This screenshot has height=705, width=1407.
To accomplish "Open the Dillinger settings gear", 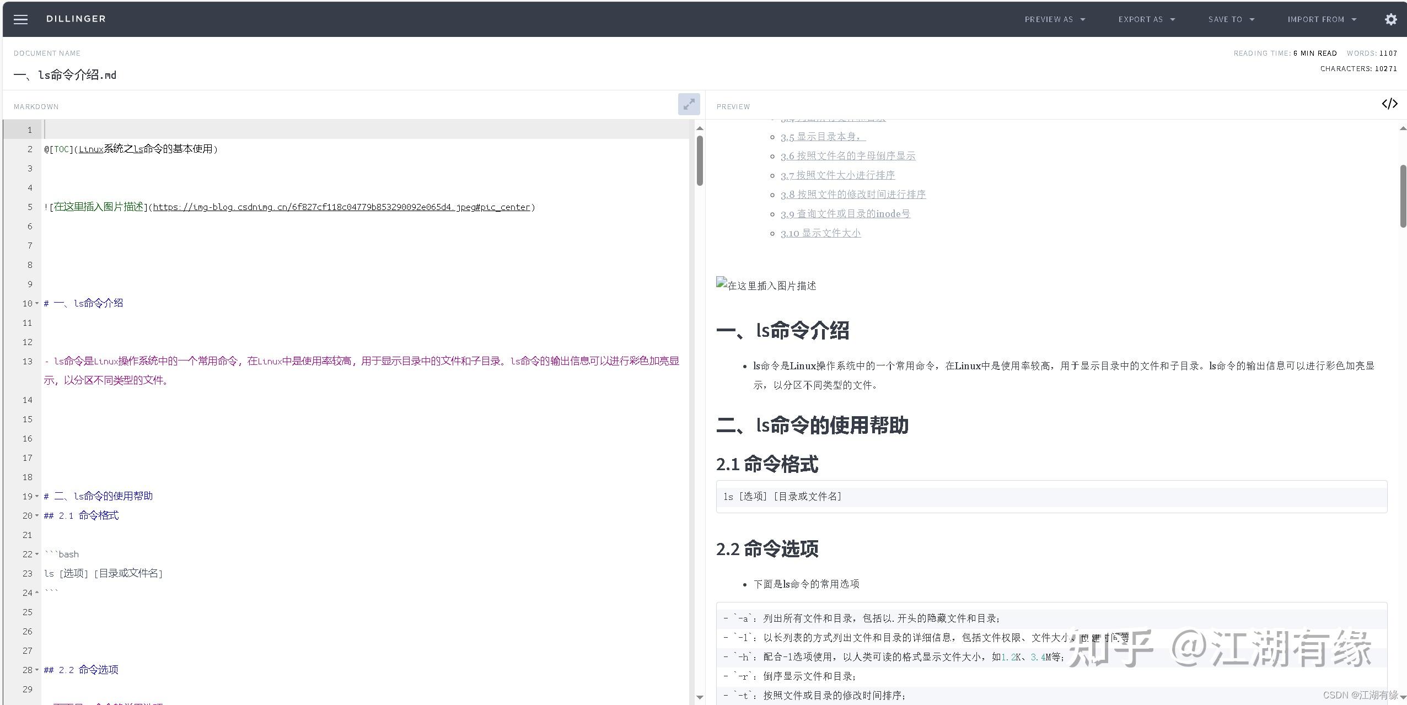I will pyautogui.click(x=1390, y=19).
